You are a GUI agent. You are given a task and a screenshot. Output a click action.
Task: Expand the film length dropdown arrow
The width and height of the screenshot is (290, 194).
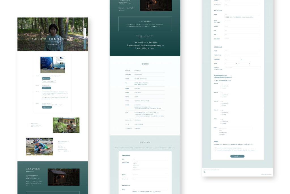click(x=241, y=59)
